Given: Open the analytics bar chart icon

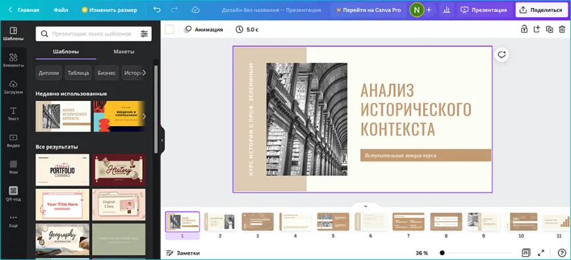Looking at the screenshot, I should click(447, 10).
